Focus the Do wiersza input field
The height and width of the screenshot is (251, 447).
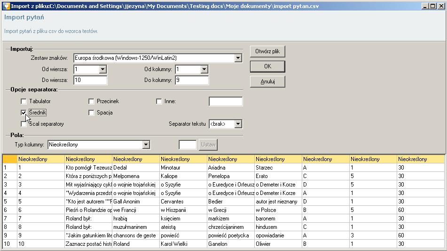(90, 80)
